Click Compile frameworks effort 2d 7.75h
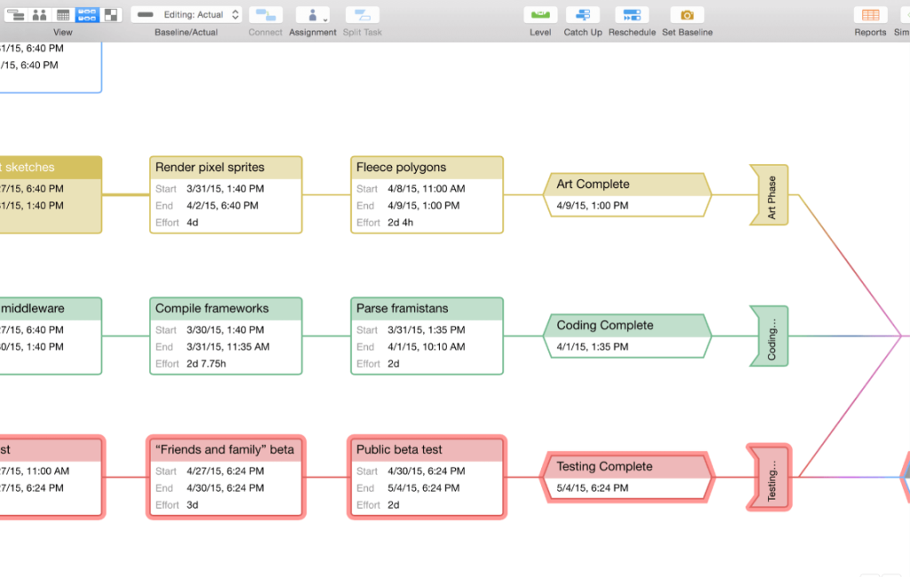This screenshot has width=910, height=577. (x=206, y=364)
